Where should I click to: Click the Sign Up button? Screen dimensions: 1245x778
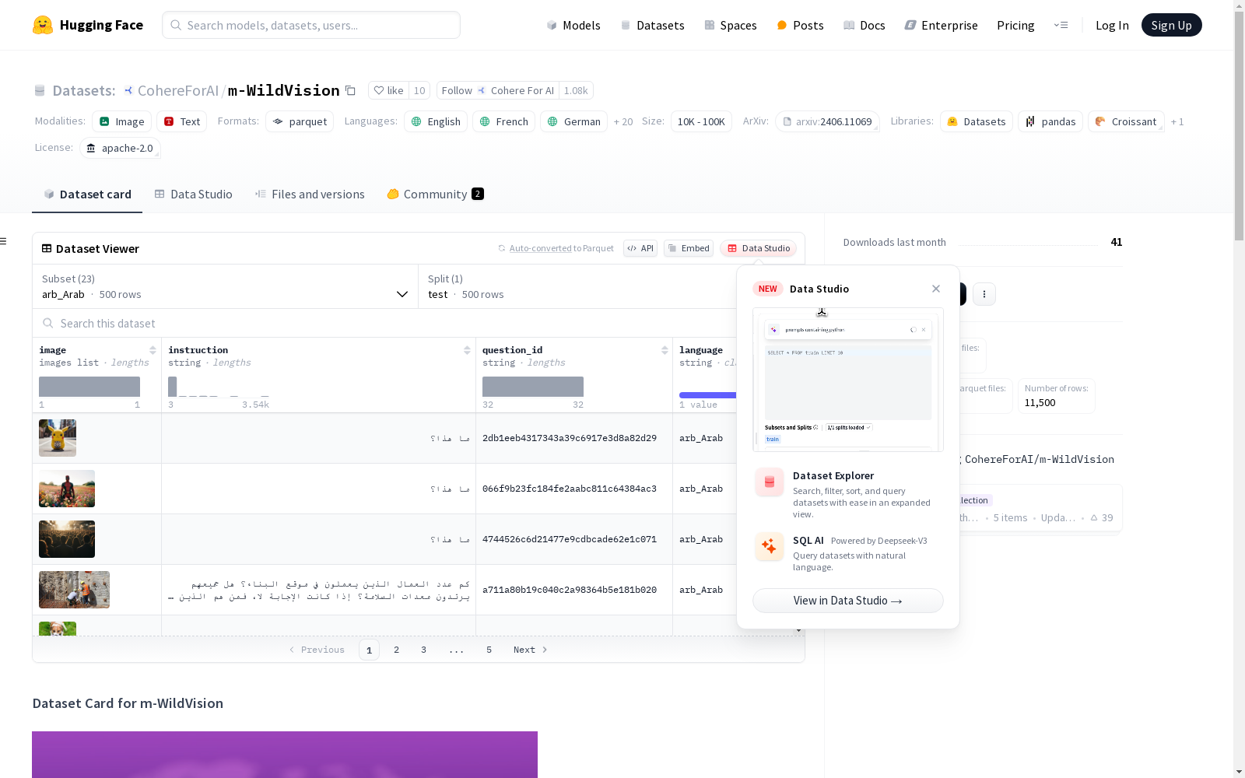click(x=1171, y=25)
